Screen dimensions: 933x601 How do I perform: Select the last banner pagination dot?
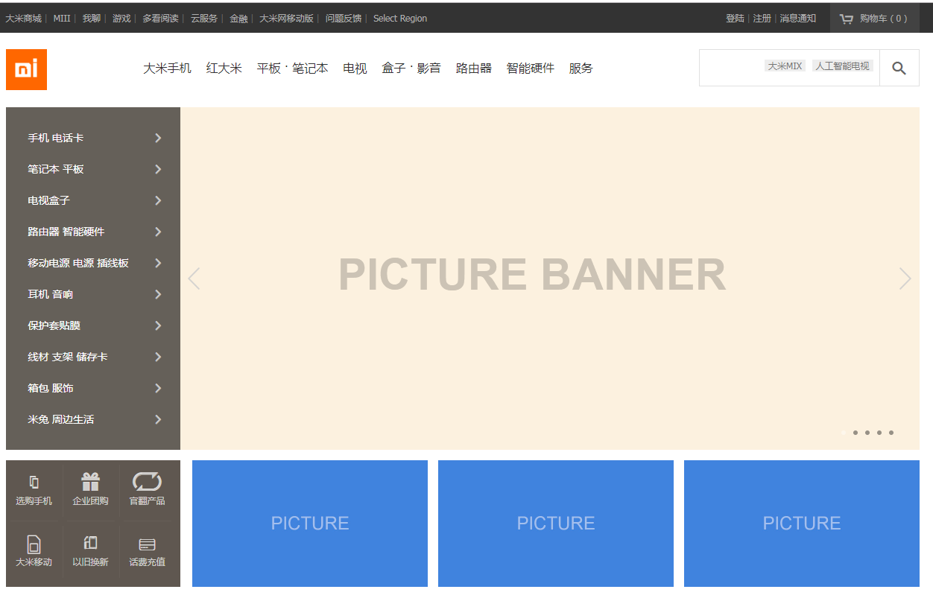coord(891,433)
